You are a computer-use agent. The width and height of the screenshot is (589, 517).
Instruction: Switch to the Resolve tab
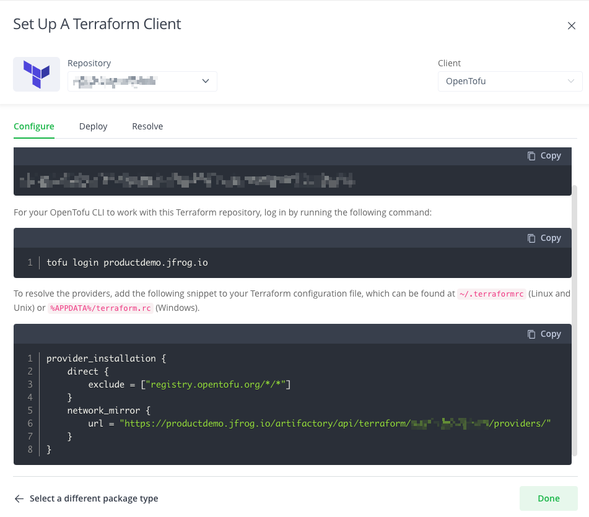147,126
